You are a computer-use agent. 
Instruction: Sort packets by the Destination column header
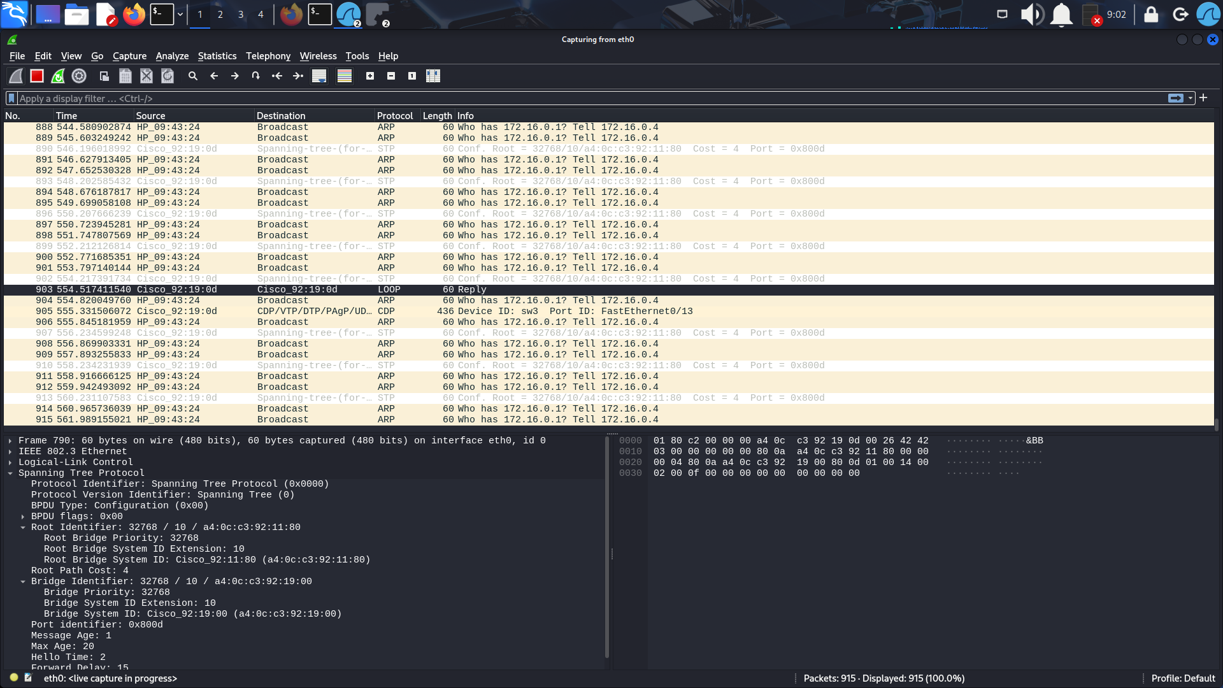[315, 116]
